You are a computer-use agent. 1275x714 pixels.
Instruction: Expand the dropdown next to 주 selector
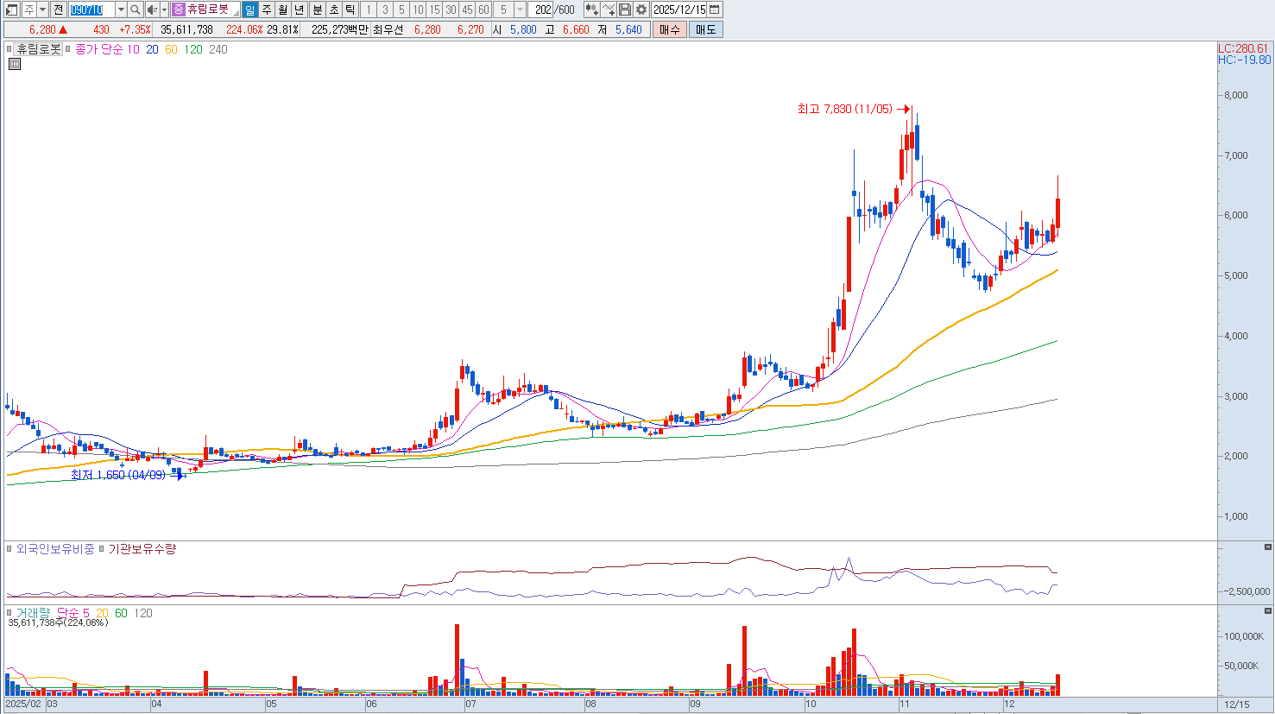(43, 9)
